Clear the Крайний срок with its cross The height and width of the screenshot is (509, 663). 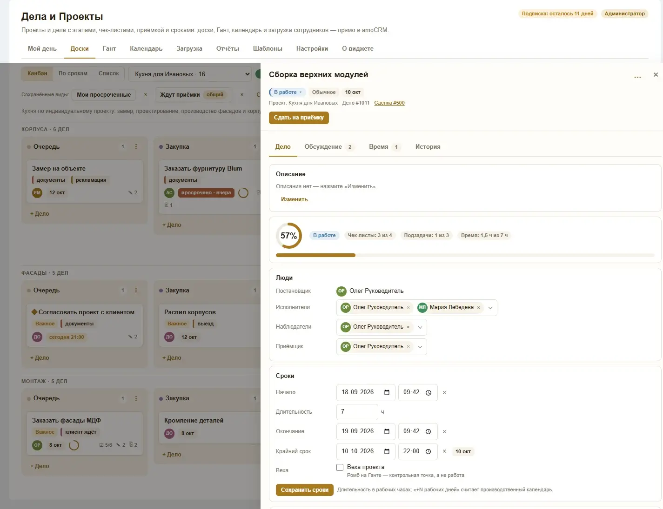pyautogui.click(x=444, y=451)
